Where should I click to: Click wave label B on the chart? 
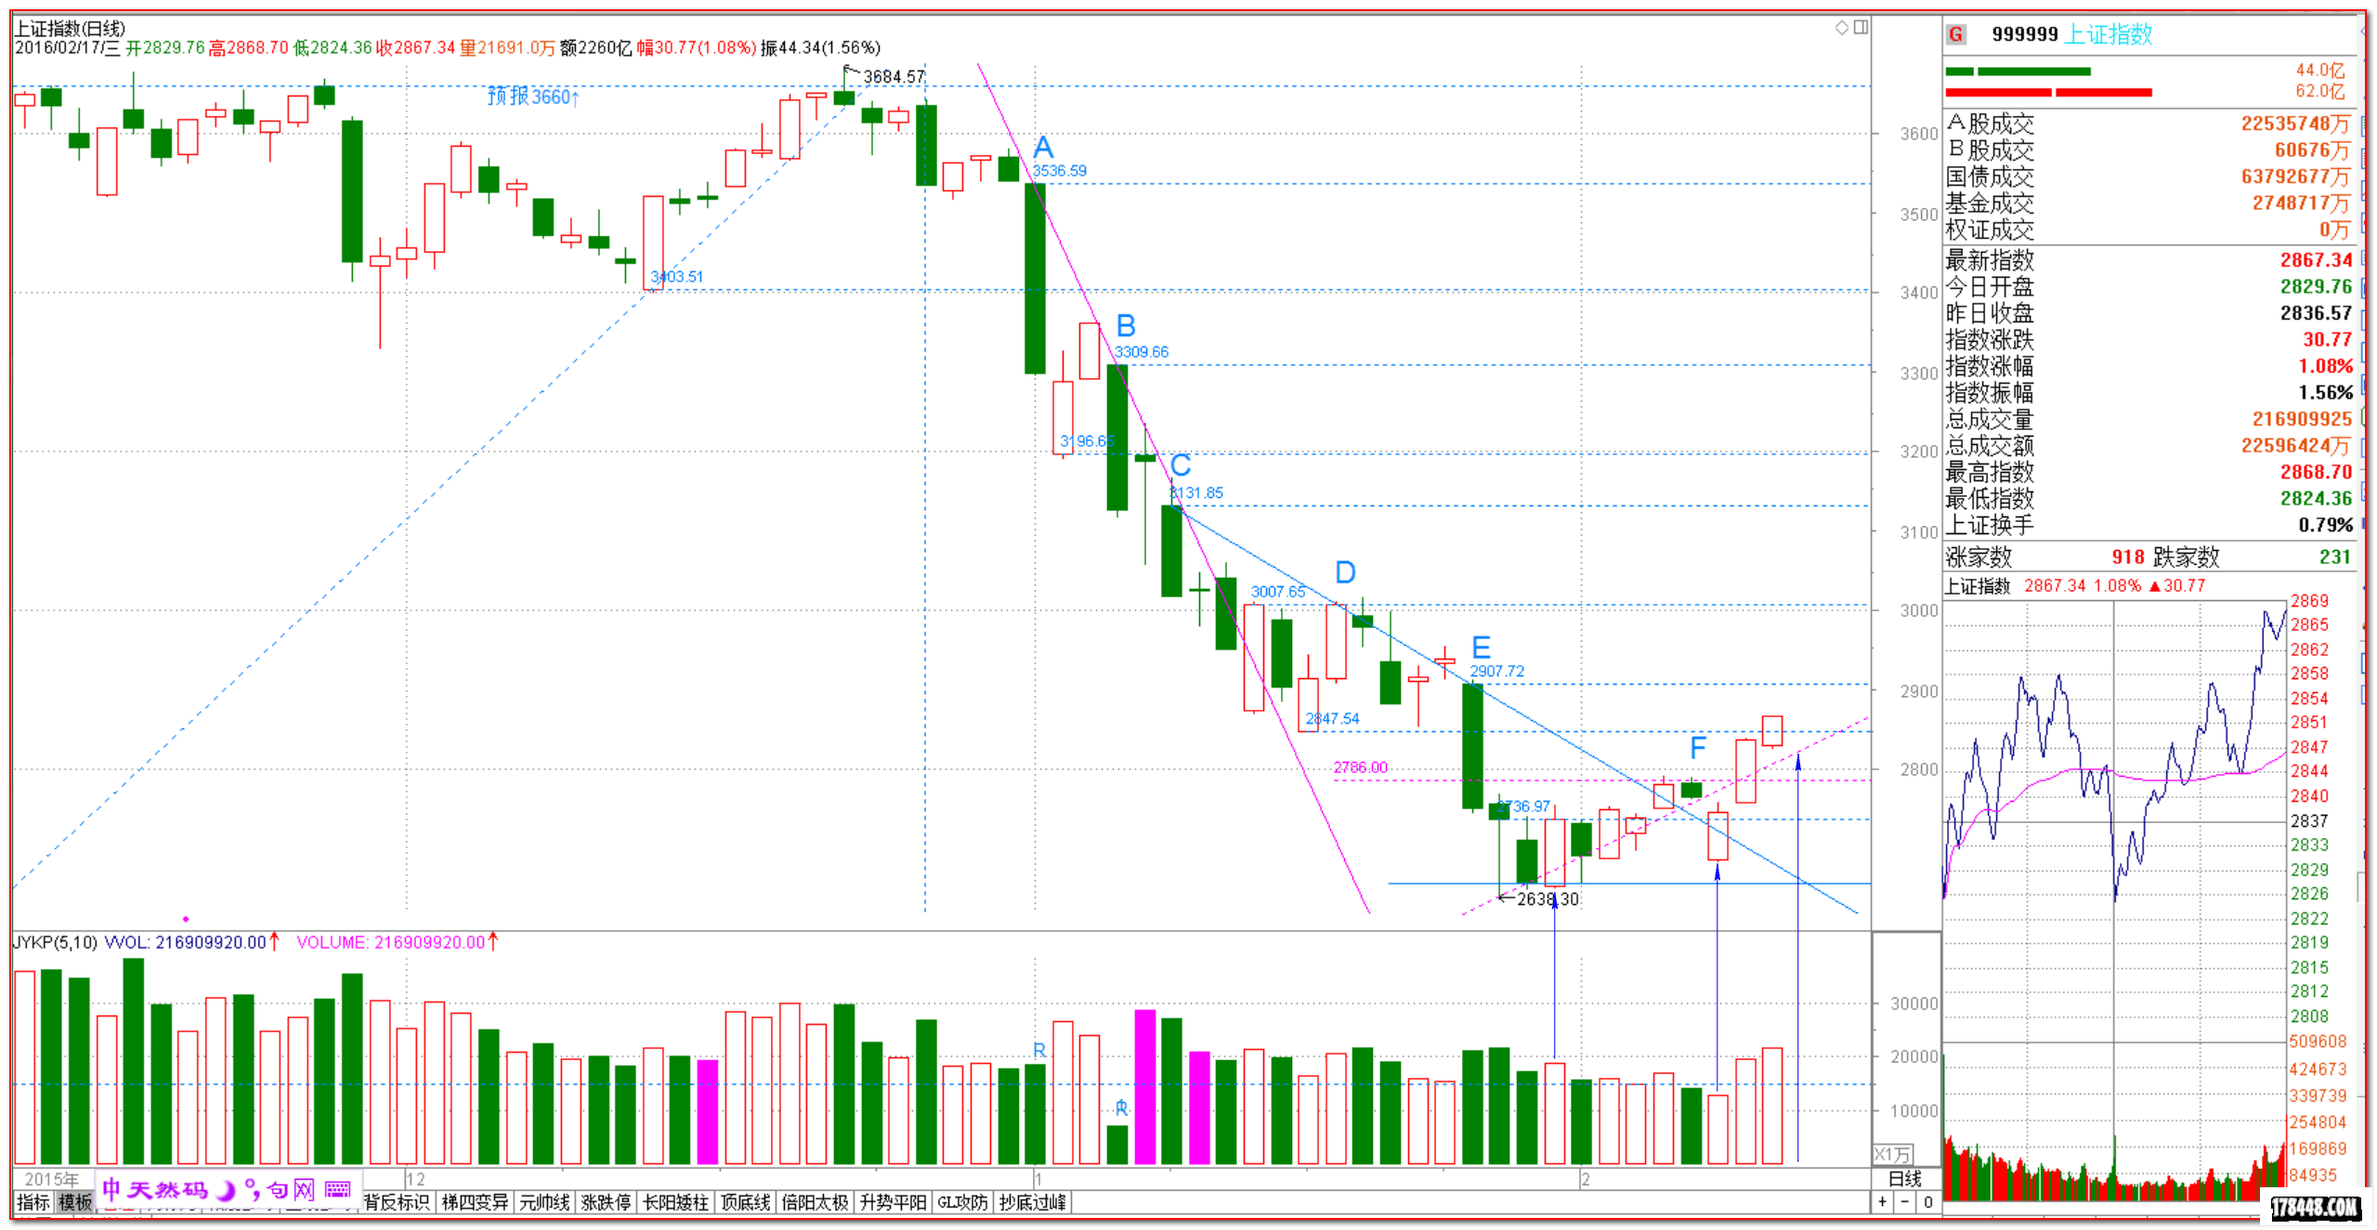click(1126, 326)
